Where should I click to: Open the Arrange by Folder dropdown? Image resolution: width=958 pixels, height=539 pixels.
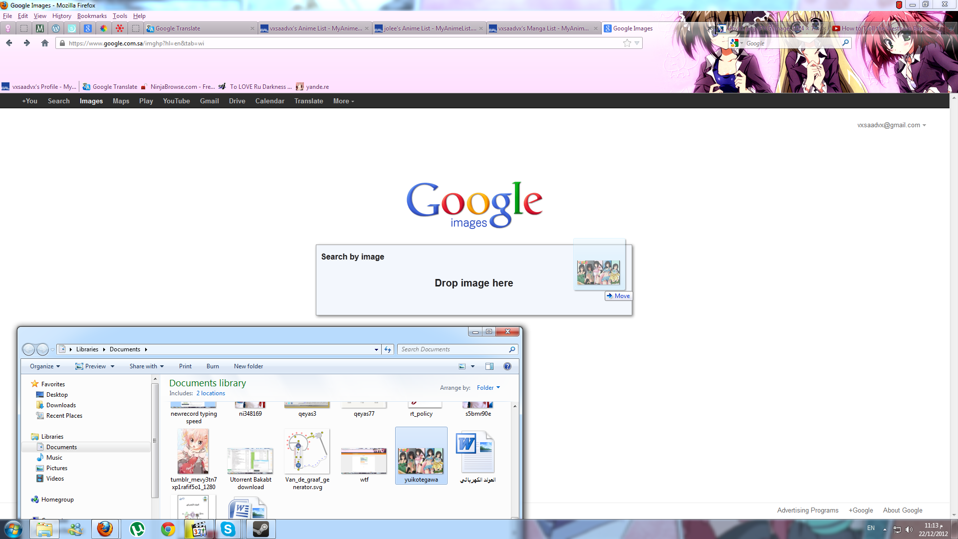(488, 388)
